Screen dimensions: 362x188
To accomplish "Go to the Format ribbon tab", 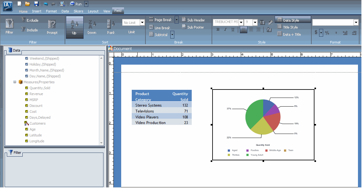I will pos(51,11).
